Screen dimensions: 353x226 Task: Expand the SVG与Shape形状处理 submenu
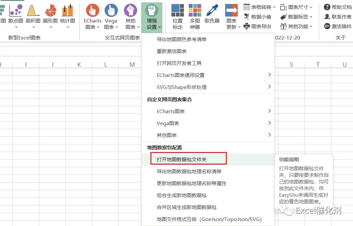[208, 87]
